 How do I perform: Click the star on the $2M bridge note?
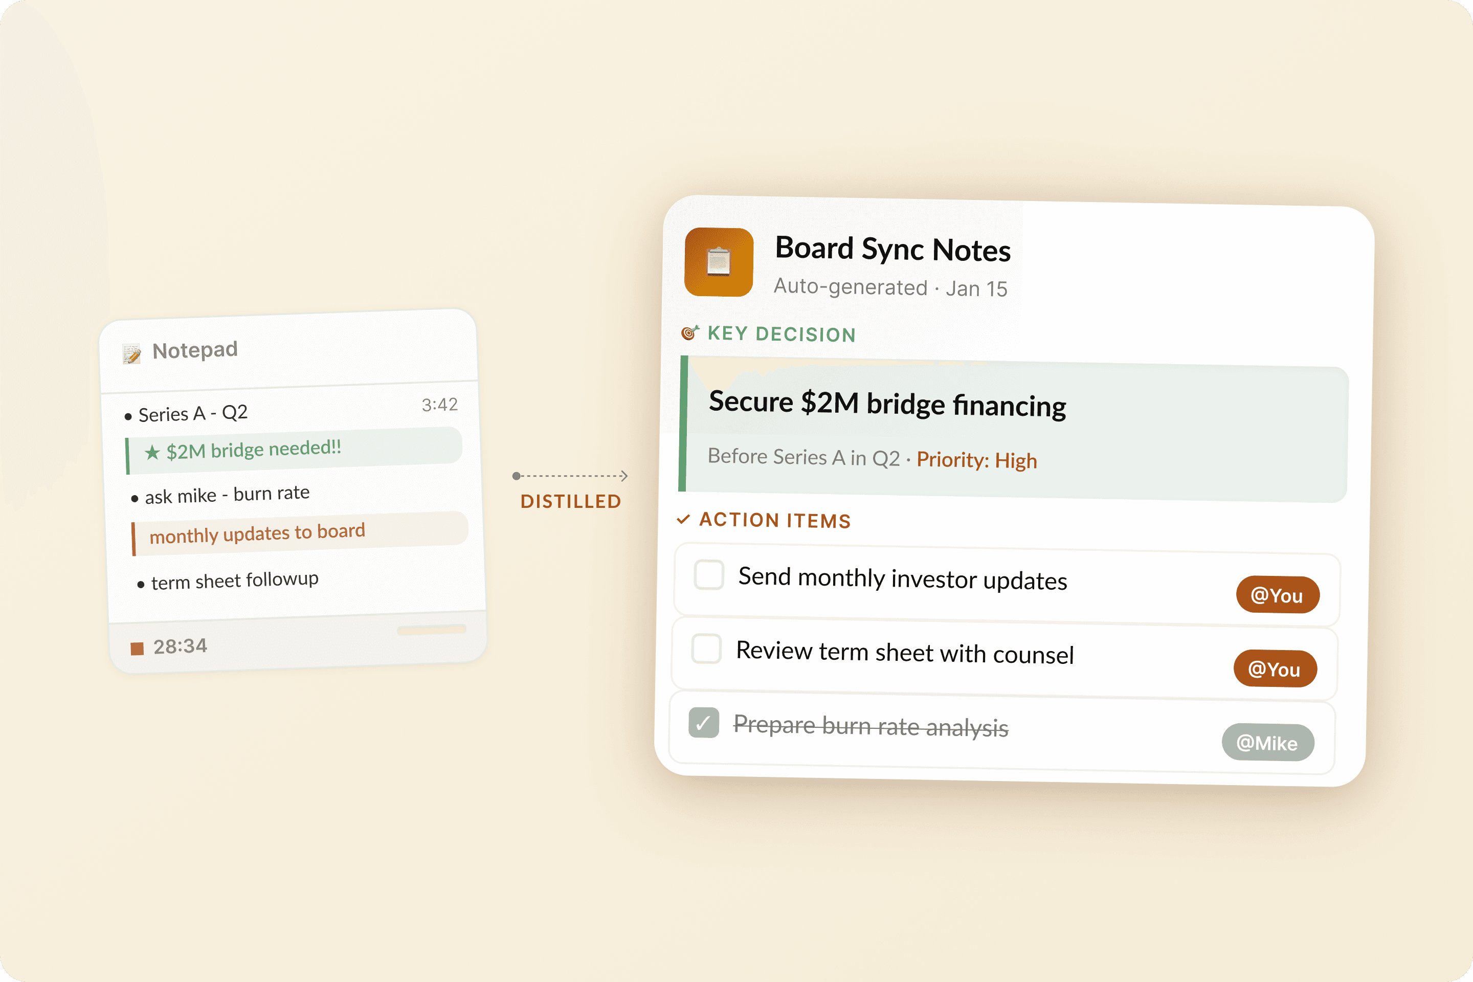pyautogui.click(x=152, y=452)
